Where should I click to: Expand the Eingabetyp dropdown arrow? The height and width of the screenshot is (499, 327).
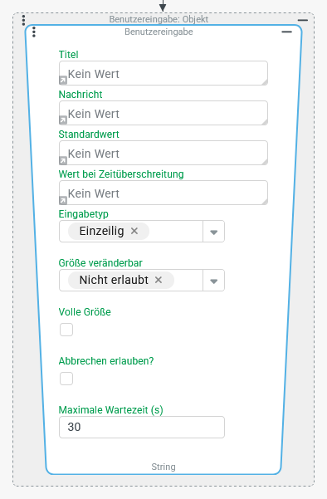214,232
